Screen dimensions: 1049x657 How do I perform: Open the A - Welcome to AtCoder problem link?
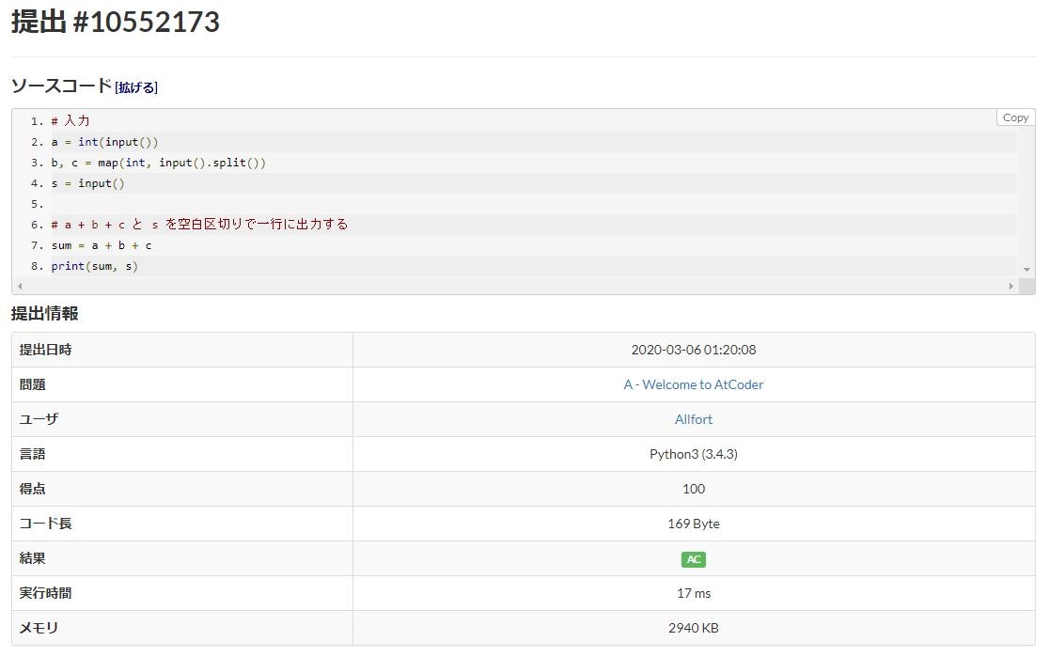(693, 384)
